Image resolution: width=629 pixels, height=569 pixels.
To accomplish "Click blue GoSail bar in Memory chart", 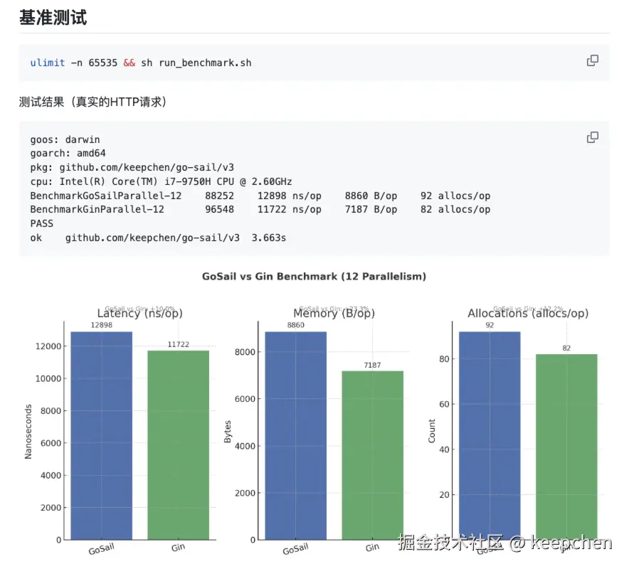I will 296,435.
